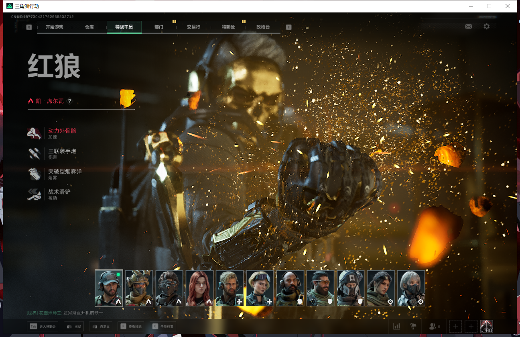The image size is (520, 337).
Task: Switch to the 改枪台 tab
Action: pos(263,27)
